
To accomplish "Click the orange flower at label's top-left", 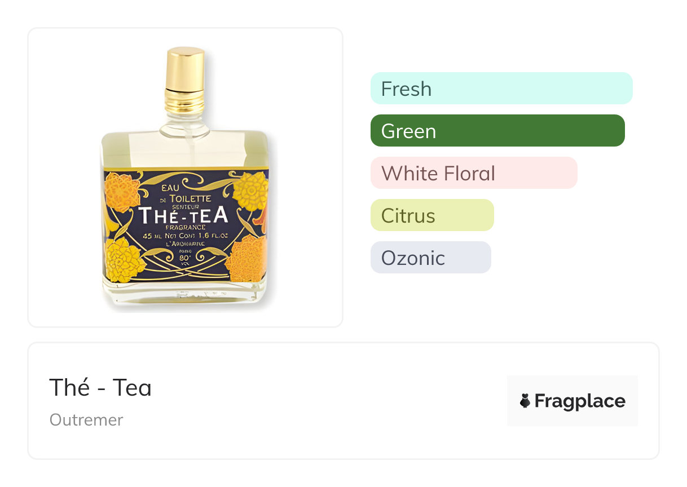I will point(121,192).
